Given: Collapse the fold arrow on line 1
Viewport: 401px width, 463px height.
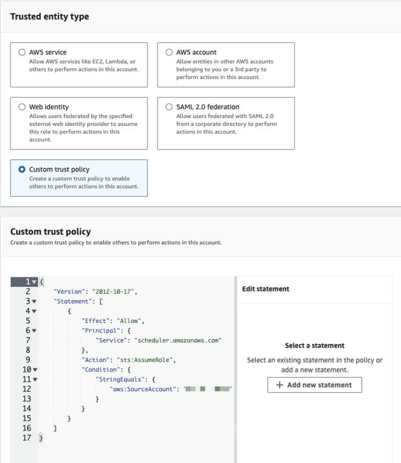Looking at the screenshot, I should click(34, 282).
